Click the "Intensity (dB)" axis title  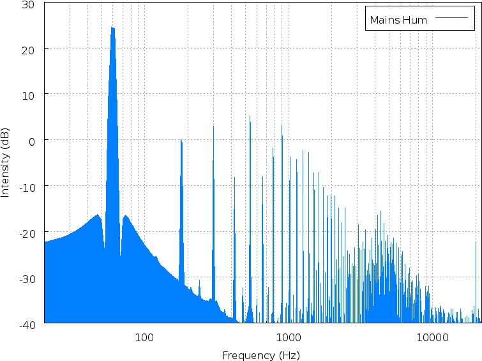click(5, 162)
